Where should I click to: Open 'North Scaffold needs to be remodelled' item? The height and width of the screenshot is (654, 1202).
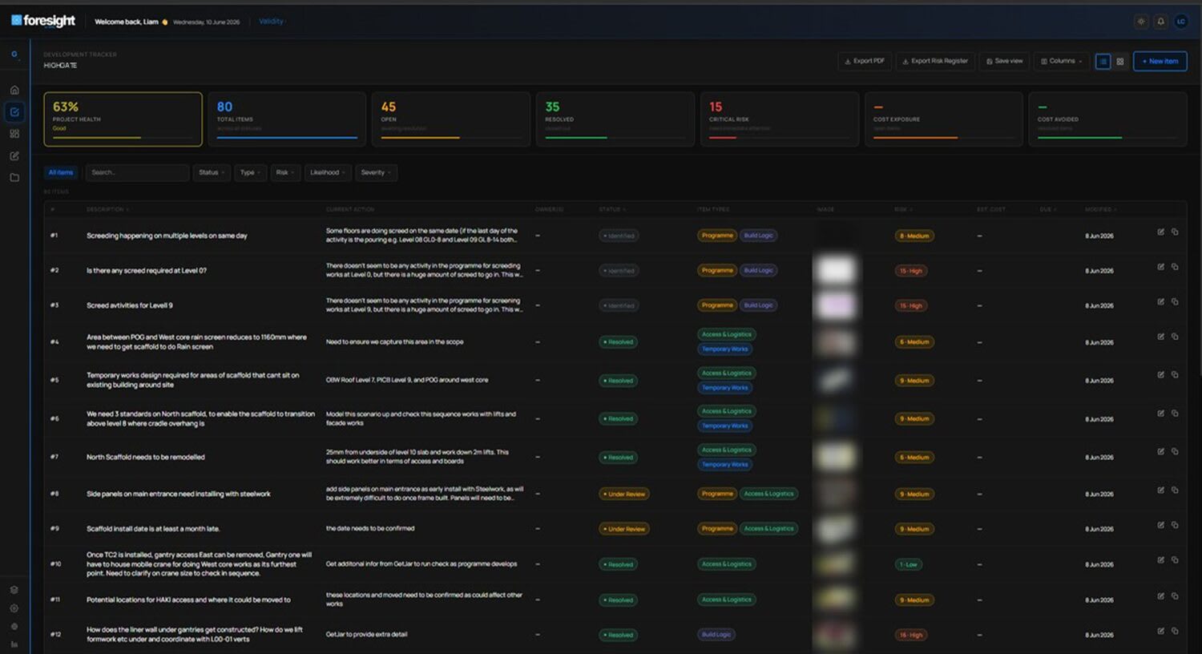point(146,457)
